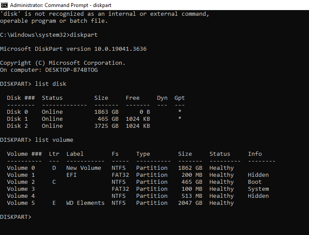Click the final empty DISKPART> prompt
This screenshot has height=235, width=309.
[16, 217]
